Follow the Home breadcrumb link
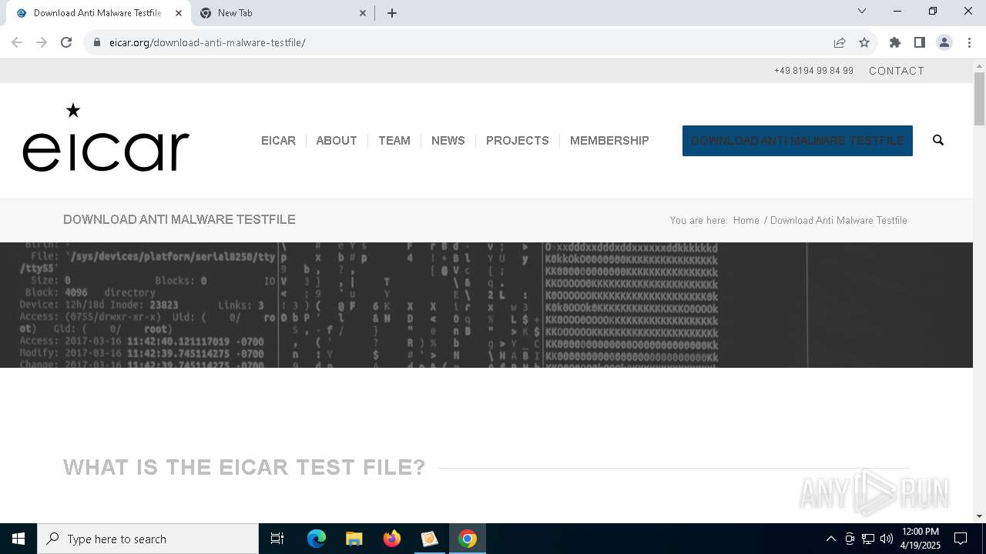The height and width of the screenshot is (554, 986). pyautogui.click(x=746, y=221)
